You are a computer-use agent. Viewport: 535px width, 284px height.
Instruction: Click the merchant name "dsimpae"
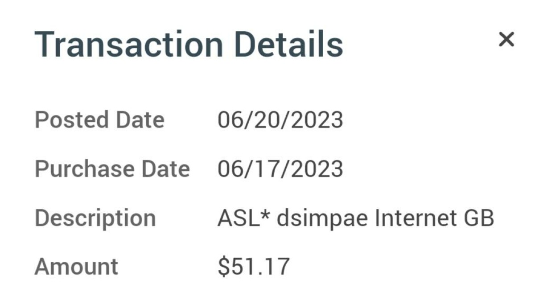coord(321,218)
